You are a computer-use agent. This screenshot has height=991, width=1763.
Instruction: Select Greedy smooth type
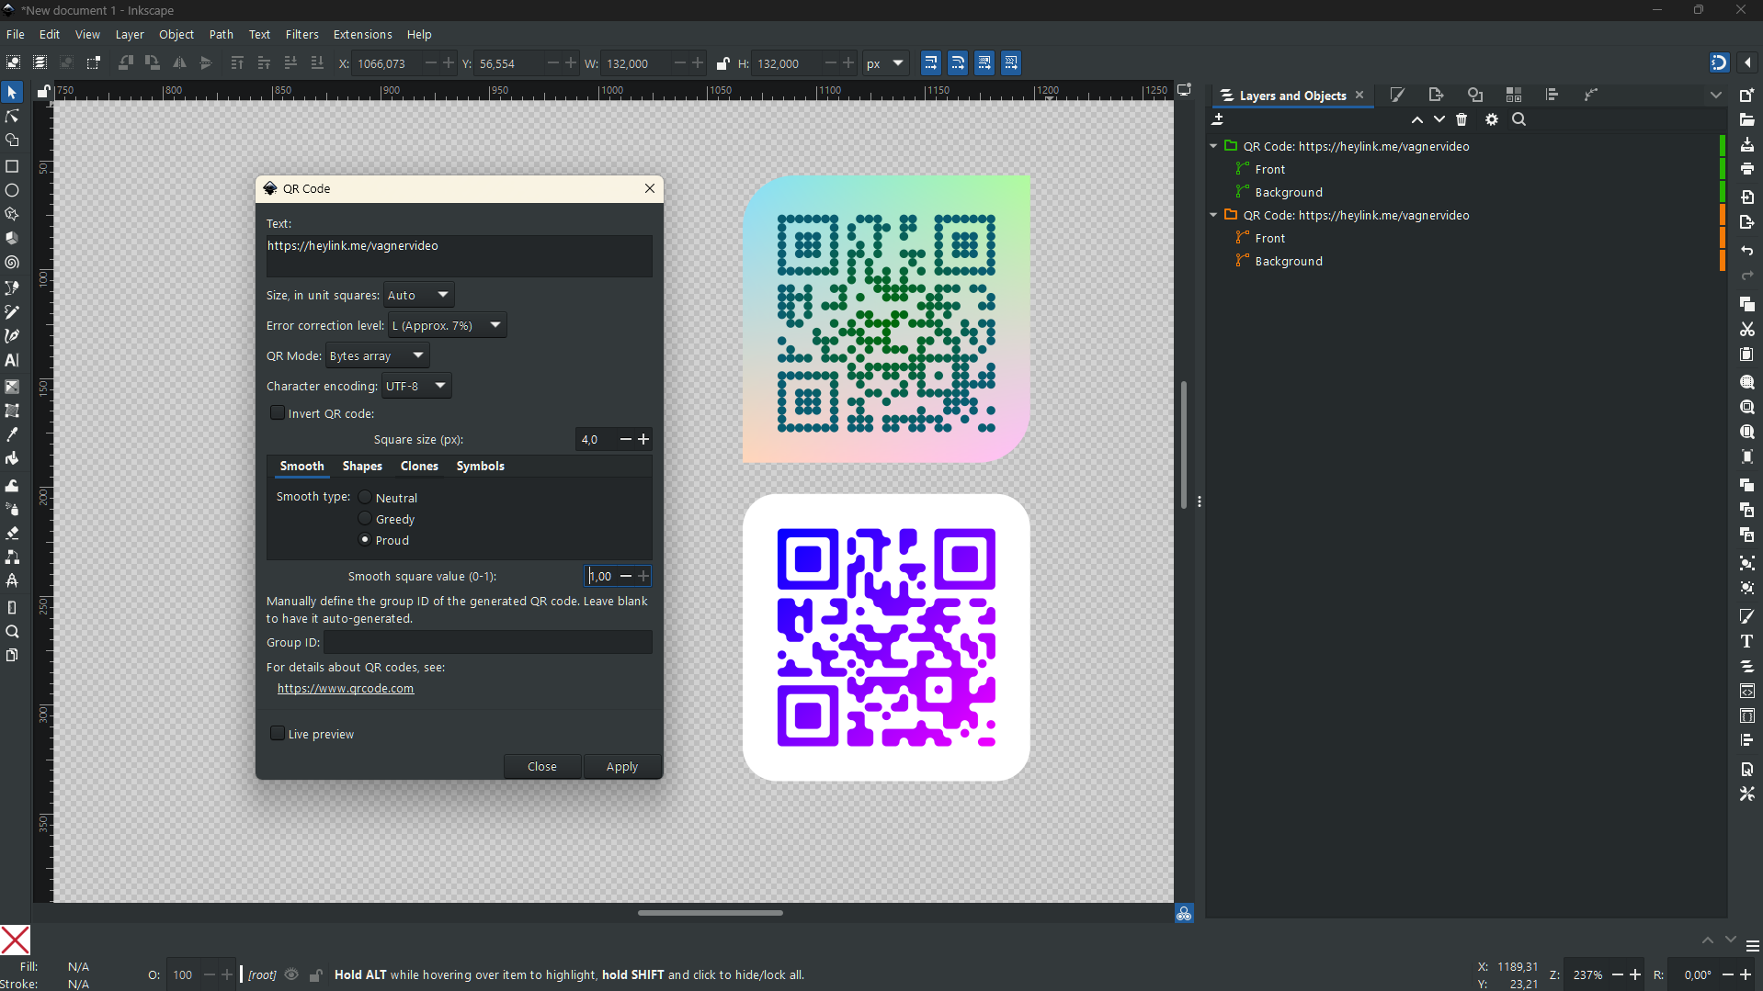(365, 519)
